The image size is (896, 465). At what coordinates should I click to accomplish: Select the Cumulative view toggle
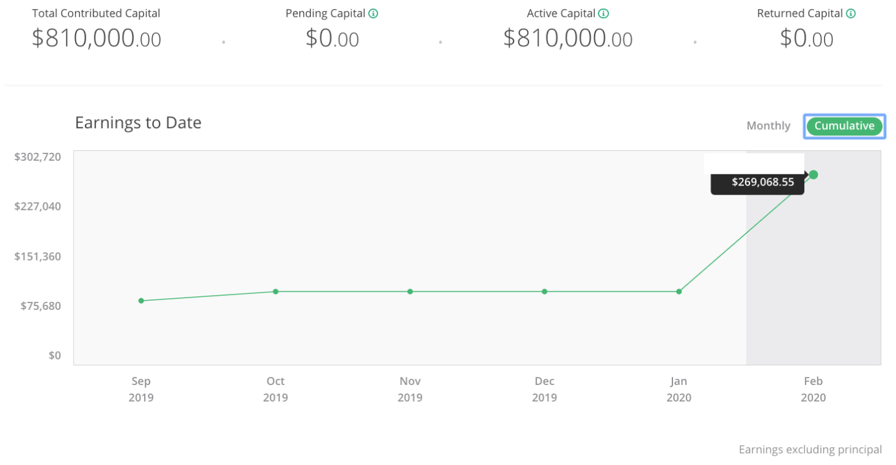tap(844, 126)
